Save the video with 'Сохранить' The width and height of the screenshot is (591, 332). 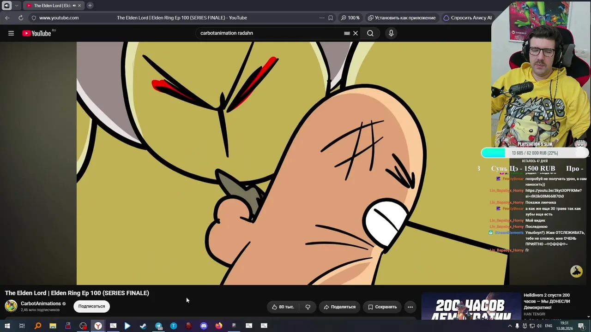(382, 307)
